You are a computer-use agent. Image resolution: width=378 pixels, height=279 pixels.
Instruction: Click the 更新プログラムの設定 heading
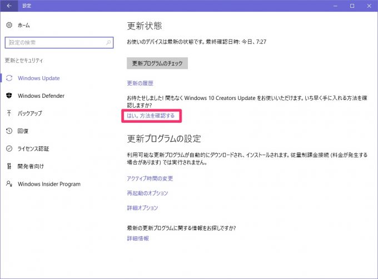pyautogui.click(x=164, y=138)
